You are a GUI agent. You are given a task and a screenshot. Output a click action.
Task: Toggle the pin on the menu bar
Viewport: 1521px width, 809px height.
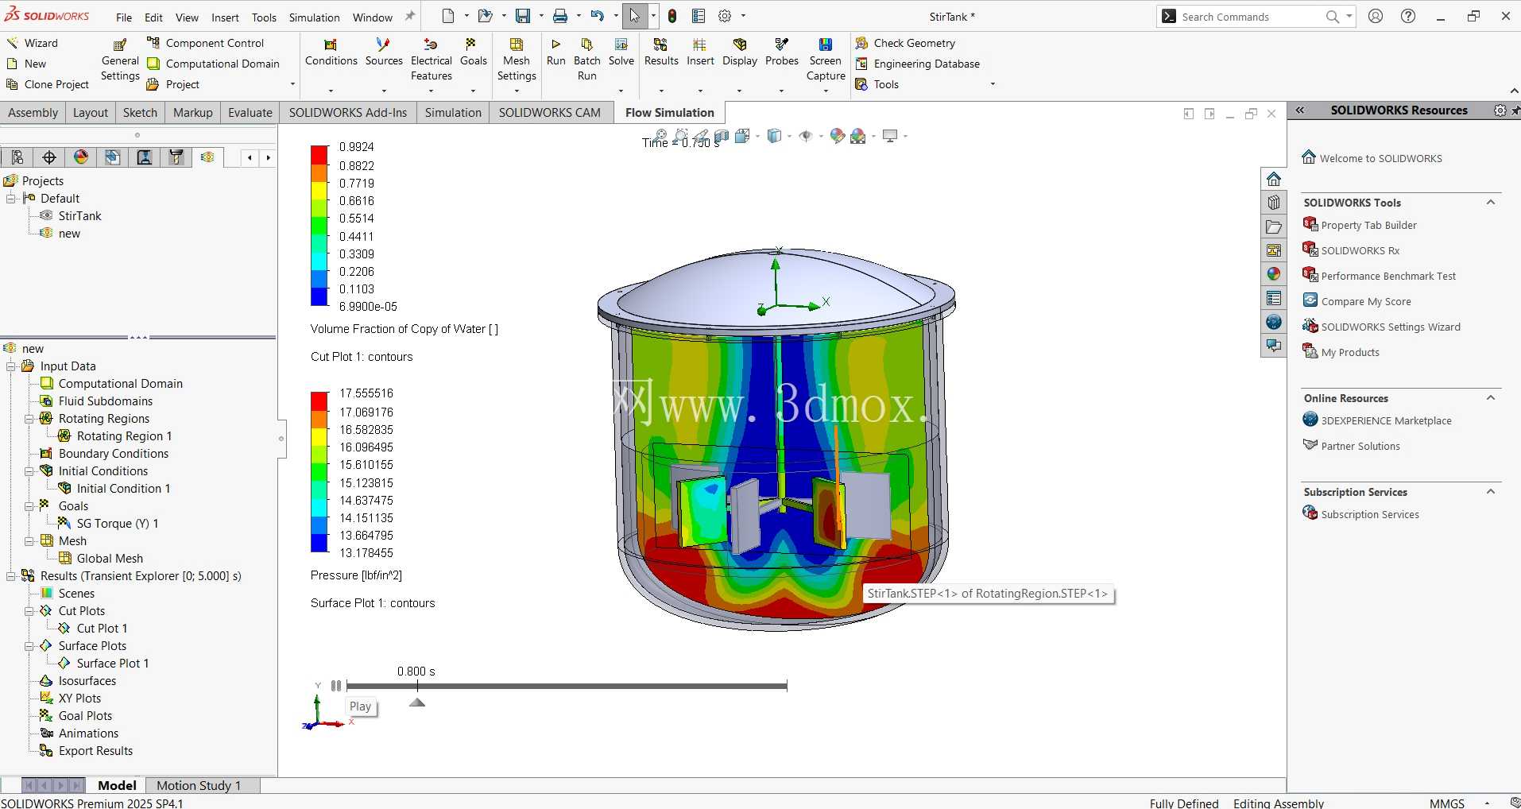tap(410, 16)
